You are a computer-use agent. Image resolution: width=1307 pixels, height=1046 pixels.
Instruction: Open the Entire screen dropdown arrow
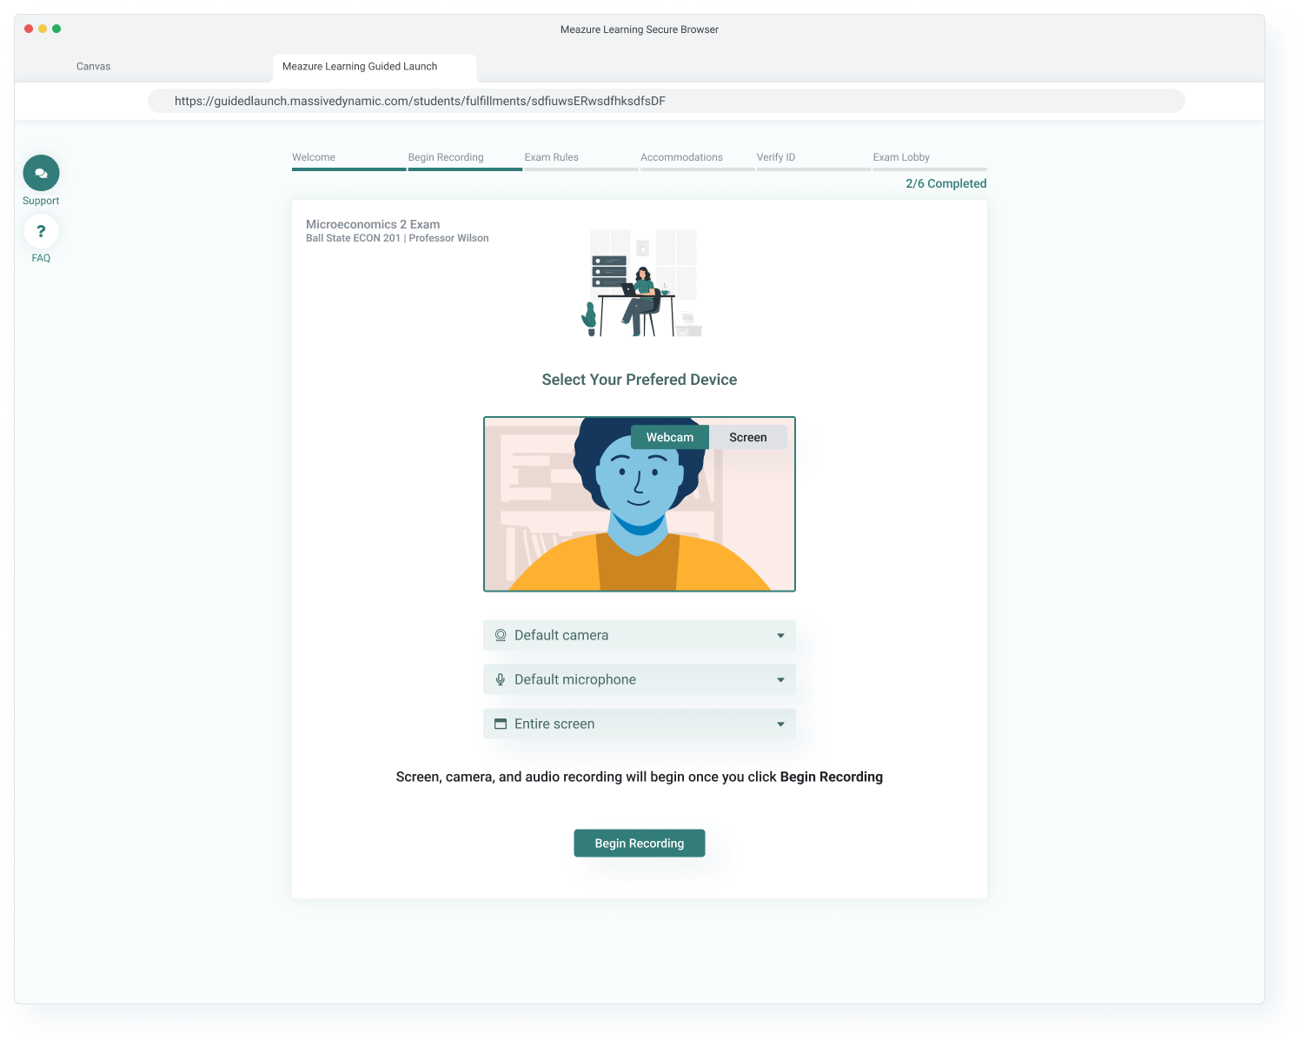click(x=780, y=724)
